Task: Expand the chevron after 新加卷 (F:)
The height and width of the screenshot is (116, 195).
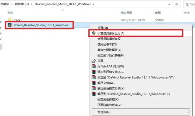Action: tap(32, 4)
